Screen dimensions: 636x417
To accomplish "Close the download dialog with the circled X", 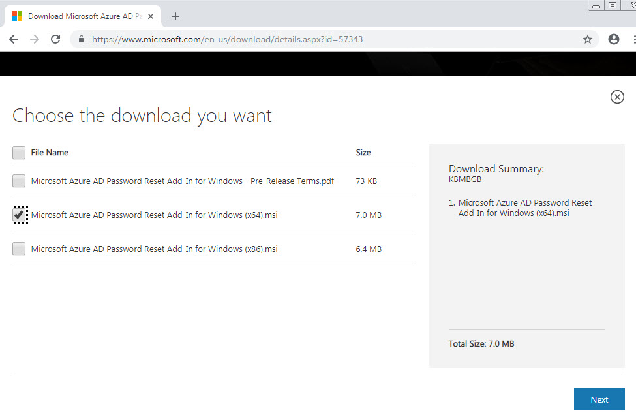I will (617, 97).
